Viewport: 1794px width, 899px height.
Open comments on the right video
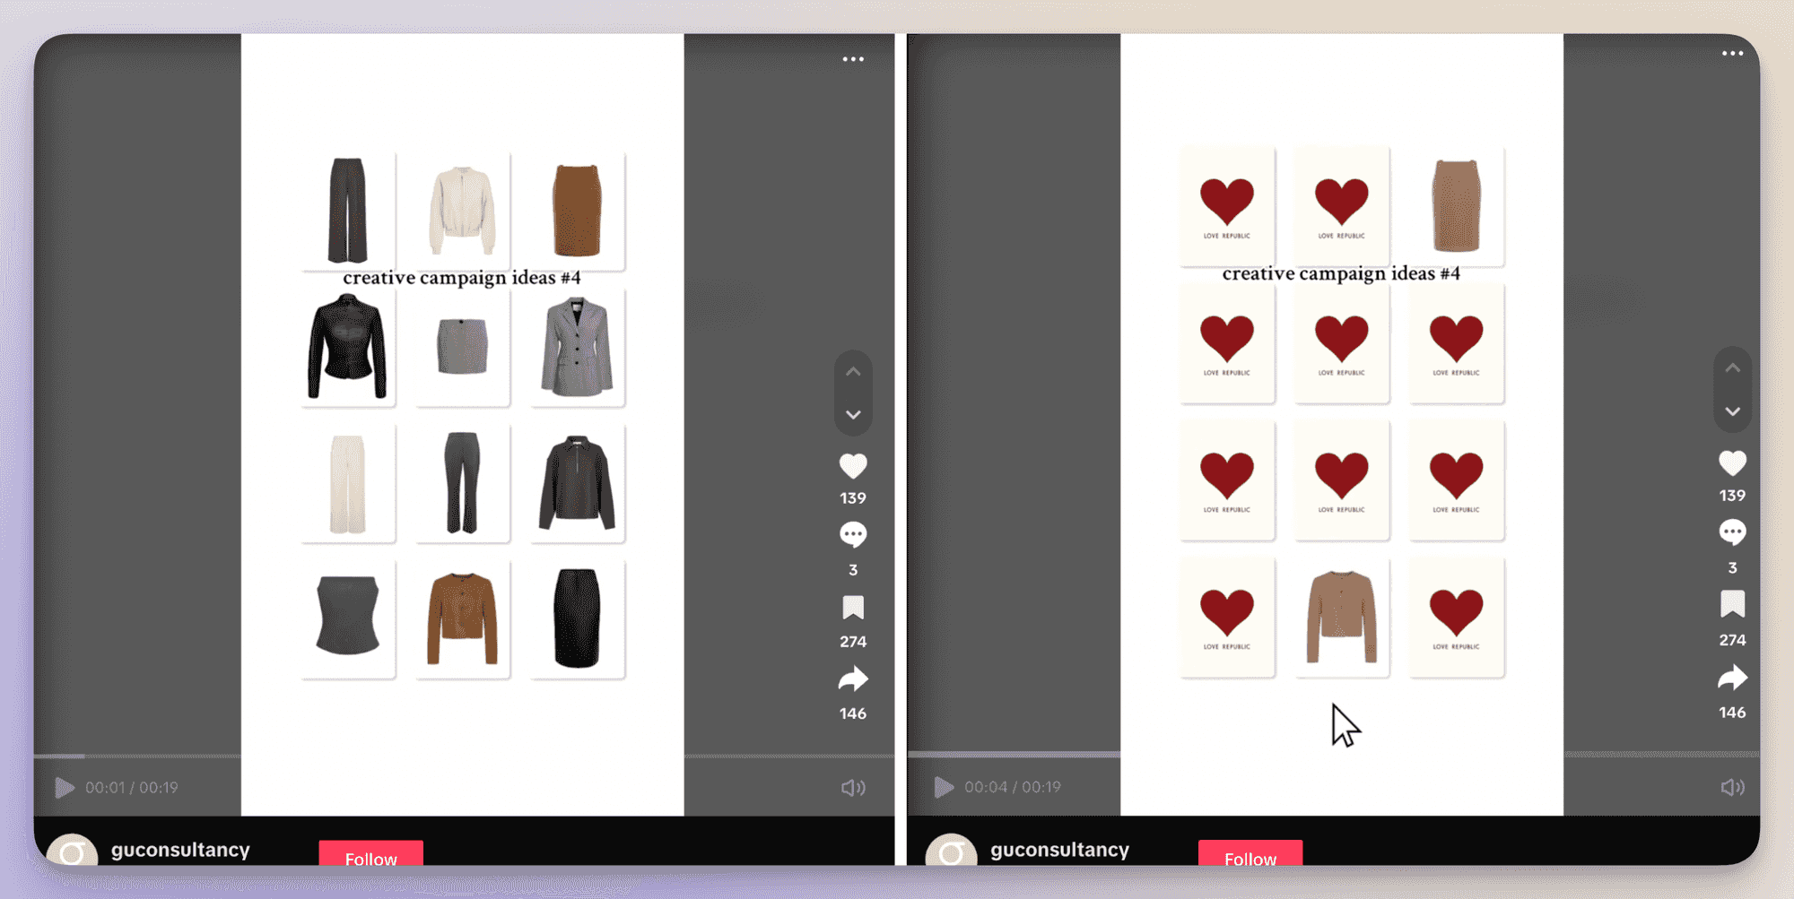[1732, 532]
